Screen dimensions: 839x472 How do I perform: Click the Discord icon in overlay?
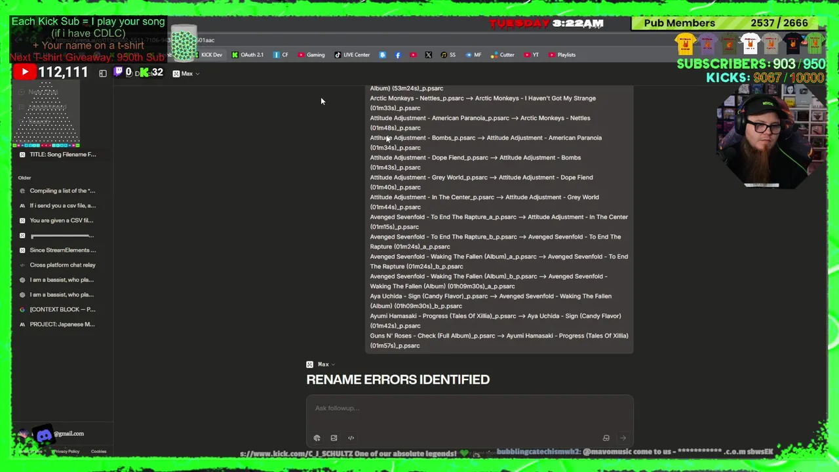coord(44,435)
